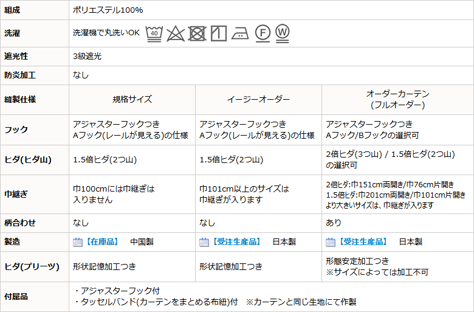This screenshot has width=474, height=312.
Task: Click the 中継ぎ row label
Action: click(16, 195)
